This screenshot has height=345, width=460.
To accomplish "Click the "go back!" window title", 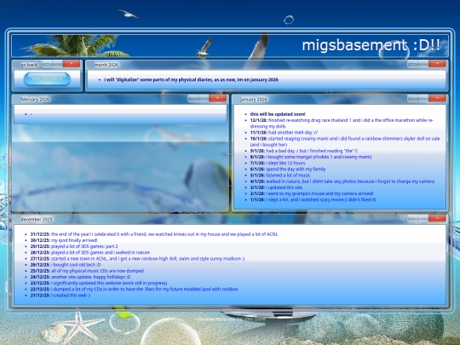I will pos(29,65).
